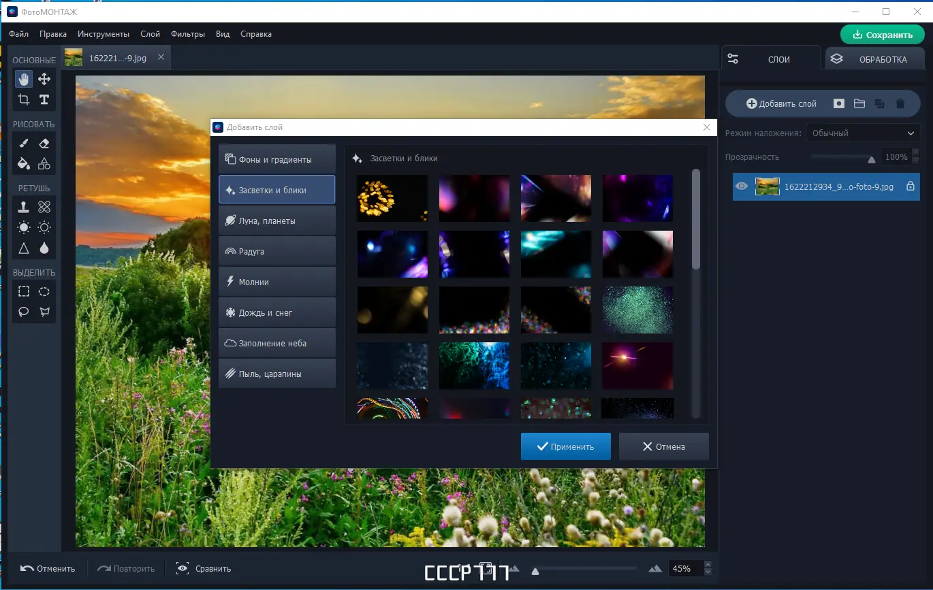The image size is (933, 590).
Task: Click the lock icon on the layer
Action: (911, 186)
